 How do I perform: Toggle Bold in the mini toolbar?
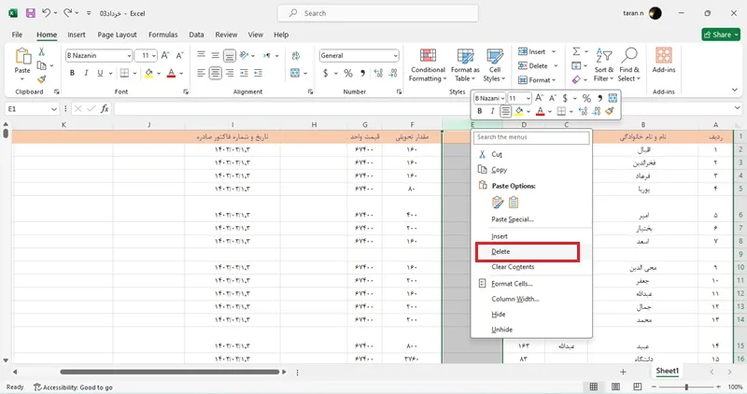point(480,111)
